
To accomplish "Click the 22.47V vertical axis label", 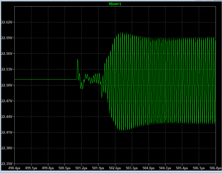I will (x=7, y=101).
